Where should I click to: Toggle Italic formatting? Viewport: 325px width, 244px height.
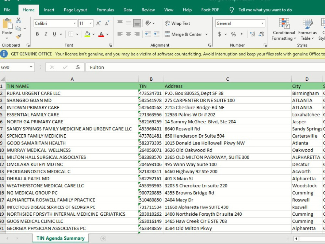pyautogui.click(x=46, y=34)
